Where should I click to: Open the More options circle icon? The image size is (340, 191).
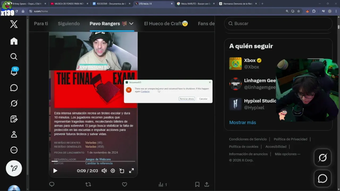(14, 150)
